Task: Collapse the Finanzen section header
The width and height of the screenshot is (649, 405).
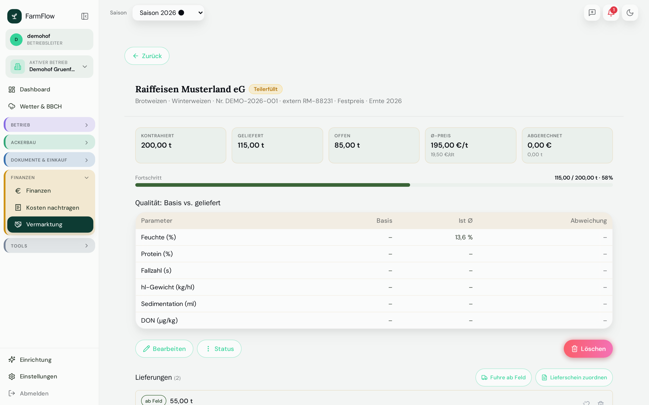Action: pyautogui.click(x=49, y=177)
